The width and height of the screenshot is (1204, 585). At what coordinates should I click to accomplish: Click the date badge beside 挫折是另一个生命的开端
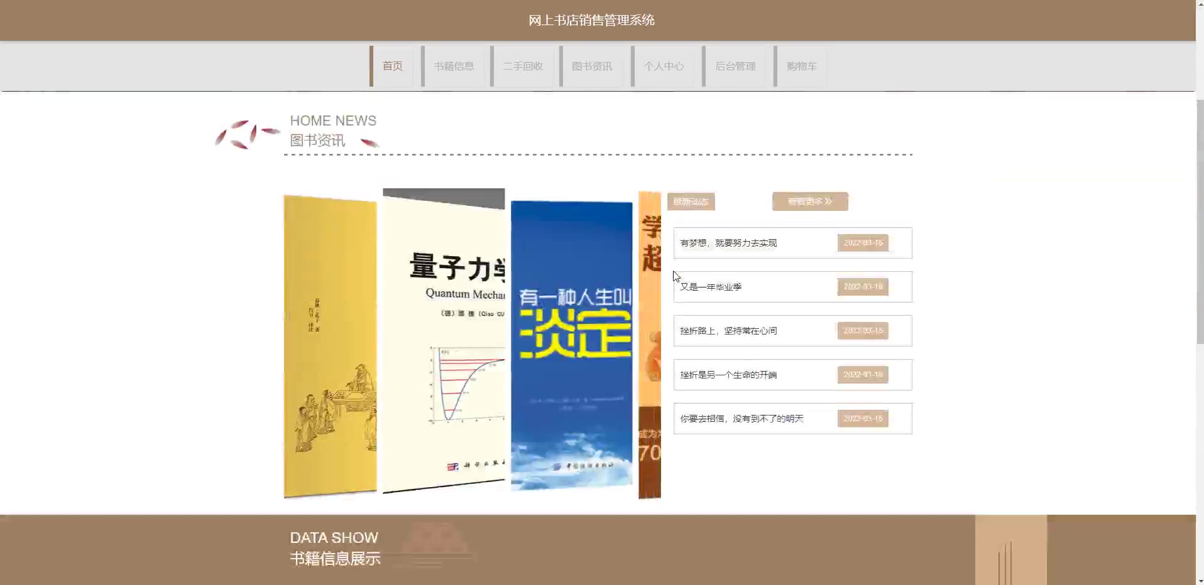(863, 375)
